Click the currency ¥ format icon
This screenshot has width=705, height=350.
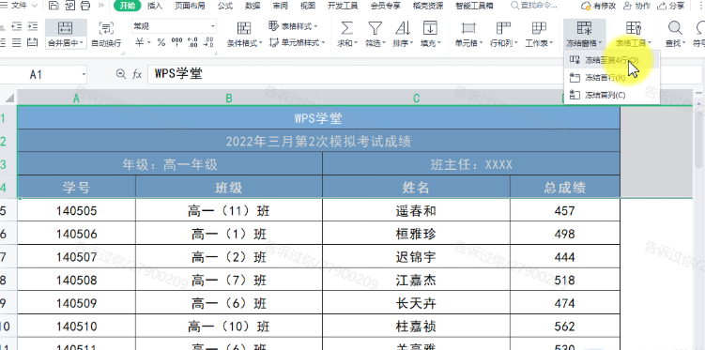140,42
